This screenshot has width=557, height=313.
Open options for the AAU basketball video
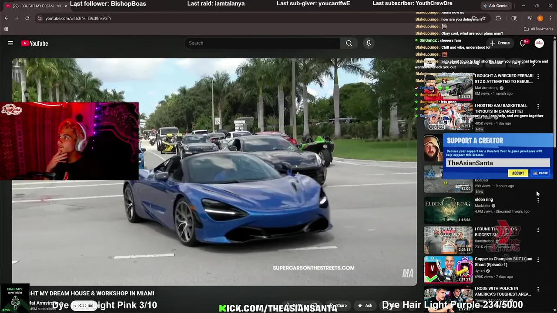538,106
